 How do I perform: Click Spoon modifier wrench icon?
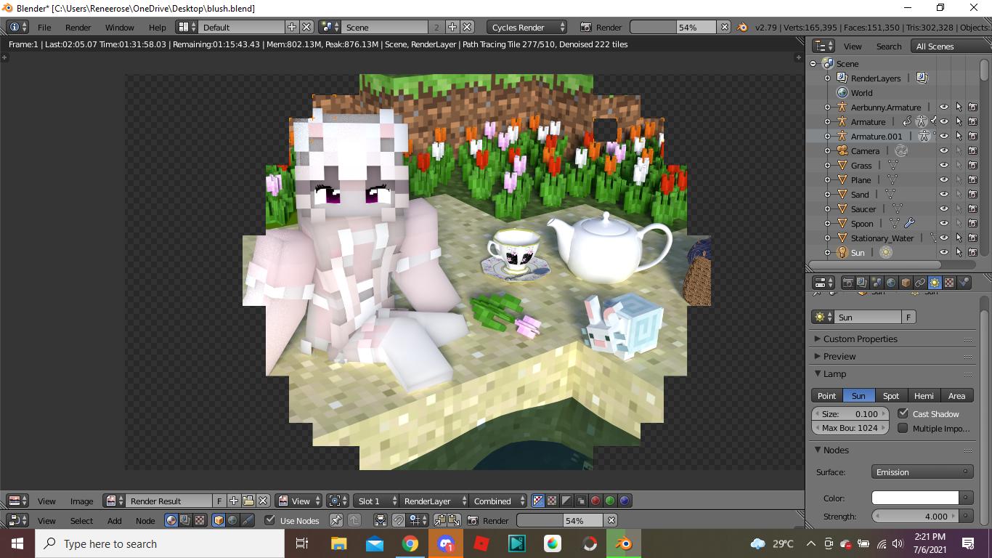point(909,223)
